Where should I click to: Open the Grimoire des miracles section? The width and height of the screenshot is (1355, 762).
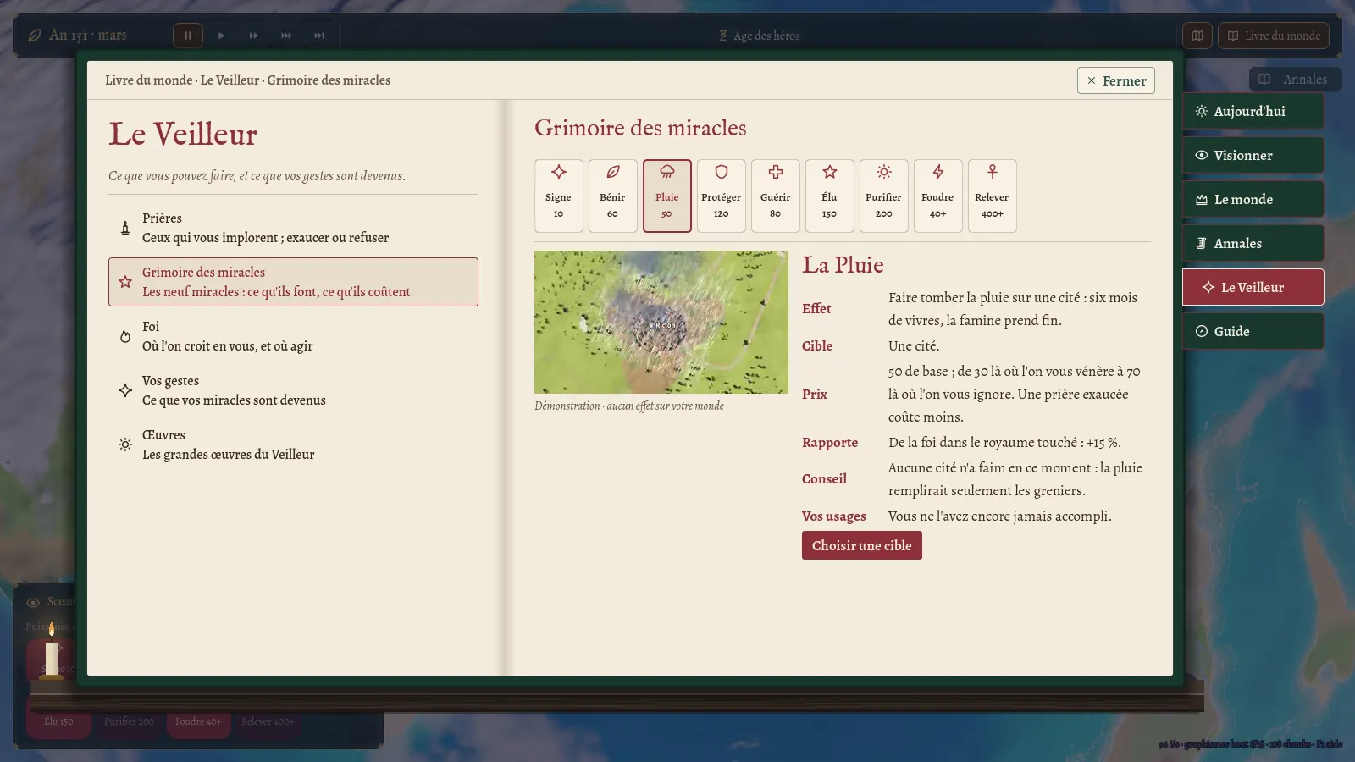293,282
